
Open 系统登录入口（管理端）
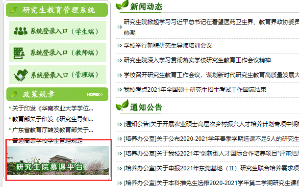[57, 75]
